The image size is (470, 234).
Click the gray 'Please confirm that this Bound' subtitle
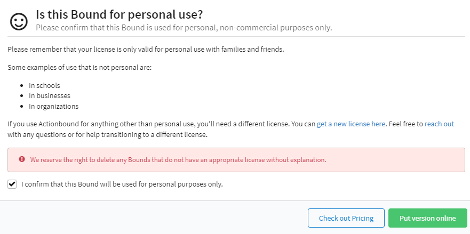pyautogui.click(x=184, y=28)
